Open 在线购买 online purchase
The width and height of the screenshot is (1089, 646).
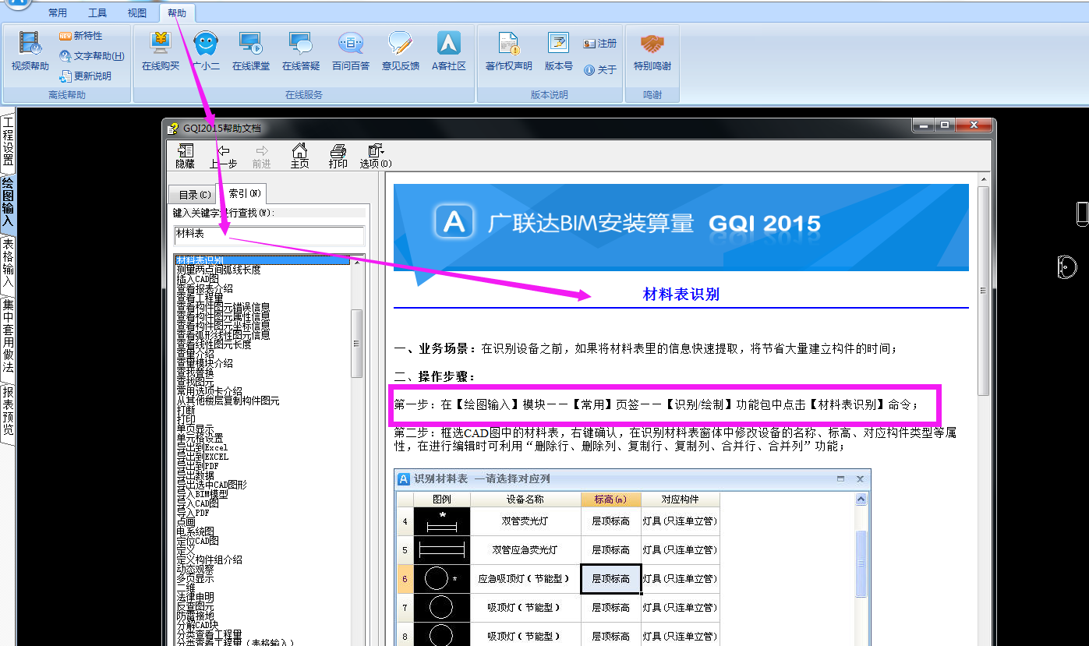click(x=161, y=51)
